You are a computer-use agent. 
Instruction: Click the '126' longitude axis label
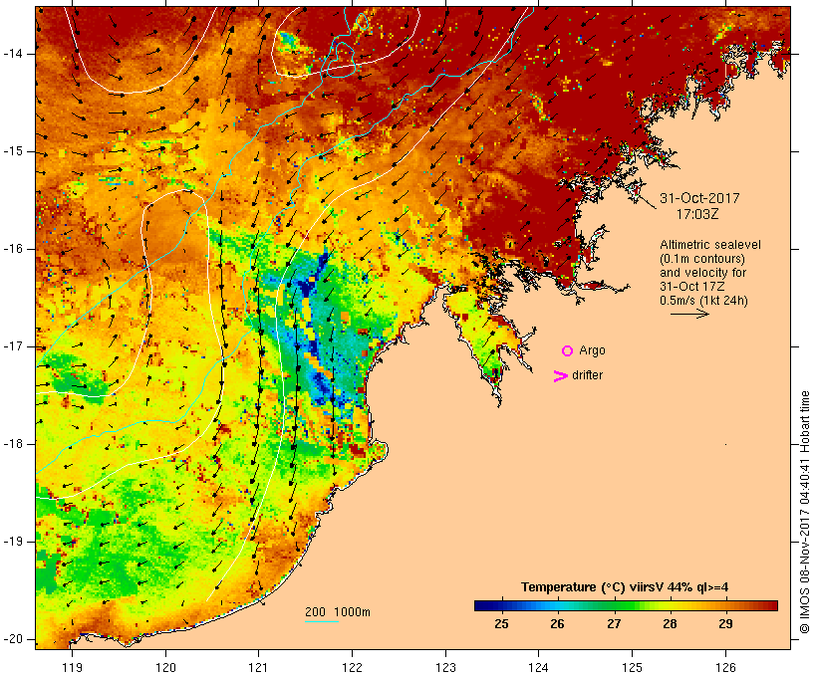725,667
